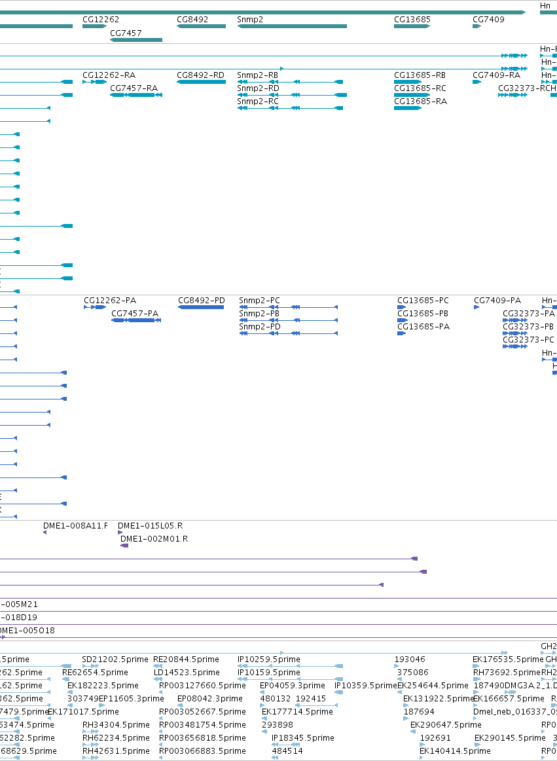Select the EK290647.5prime EST label
Viewport: 557px width, 761px height.
(x=446, y=725)
